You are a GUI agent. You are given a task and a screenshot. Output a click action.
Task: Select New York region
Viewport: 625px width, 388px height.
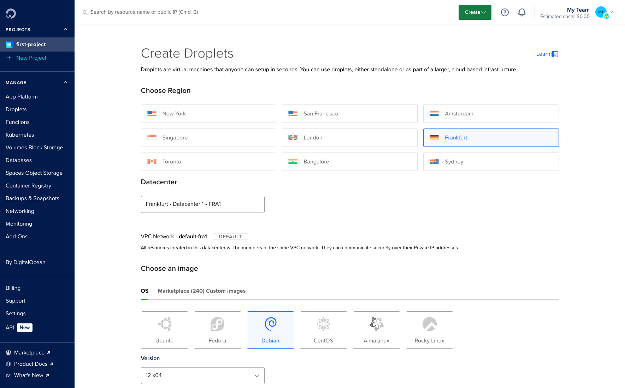tap(208, 114)
